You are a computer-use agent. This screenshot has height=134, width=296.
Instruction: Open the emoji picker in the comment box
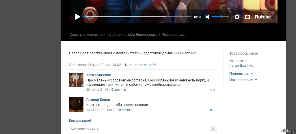click(213, 129)
